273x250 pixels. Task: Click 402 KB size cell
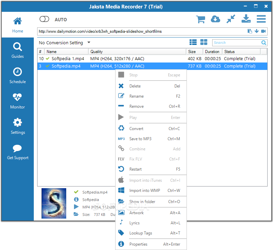(x=195, y=59)
